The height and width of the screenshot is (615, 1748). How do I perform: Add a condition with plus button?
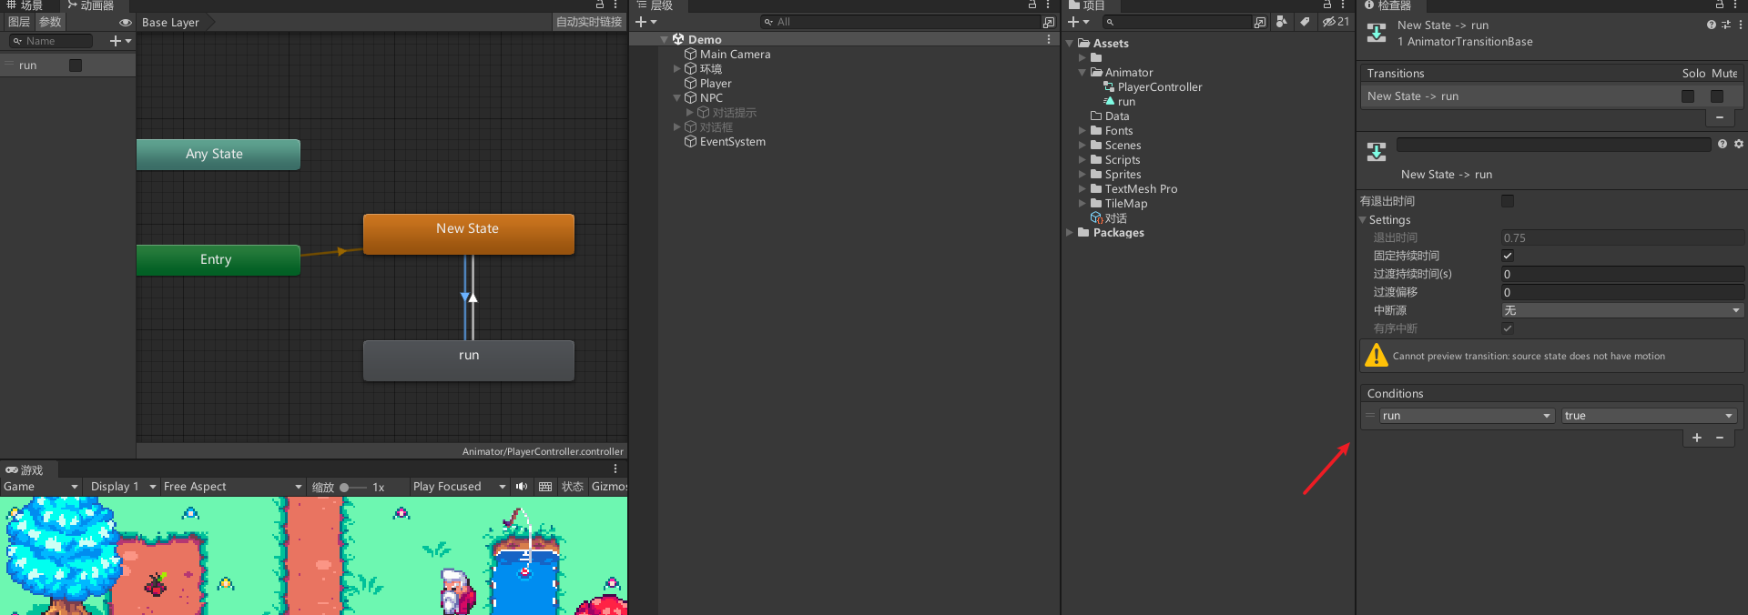[x=1697, y=438]
